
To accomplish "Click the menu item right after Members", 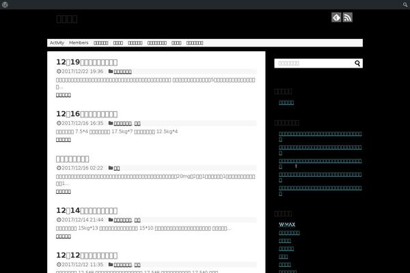I will pos(101,43).
